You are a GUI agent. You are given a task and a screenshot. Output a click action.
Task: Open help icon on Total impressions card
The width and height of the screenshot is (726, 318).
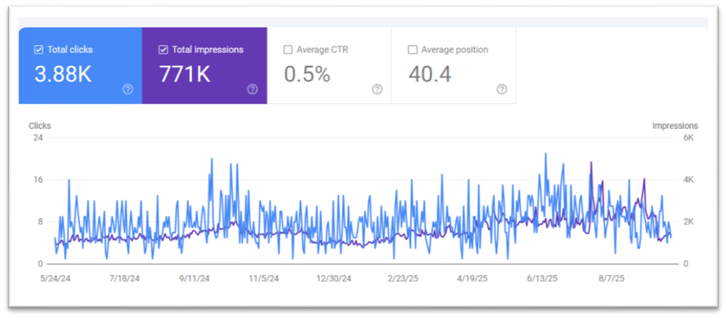pyautogui.click(x=252, y=90)
